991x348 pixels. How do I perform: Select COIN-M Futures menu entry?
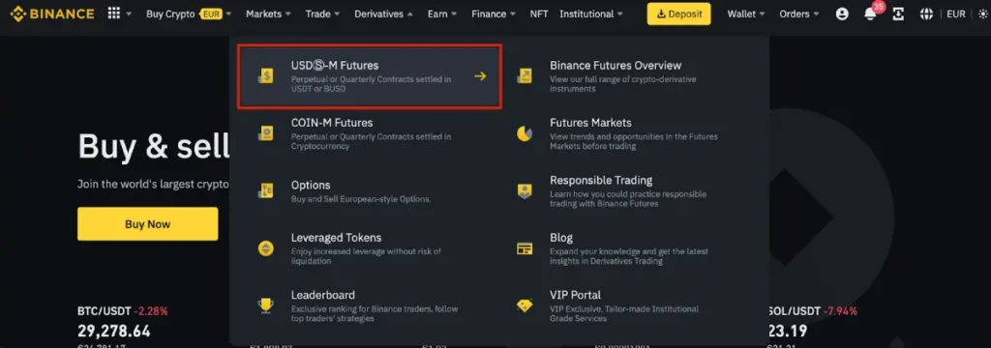point(371,133)
